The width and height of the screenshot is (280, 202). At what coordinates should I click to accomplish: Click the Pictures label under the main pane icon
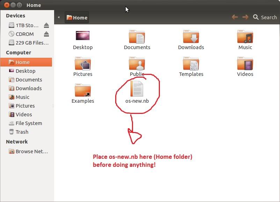83,74
